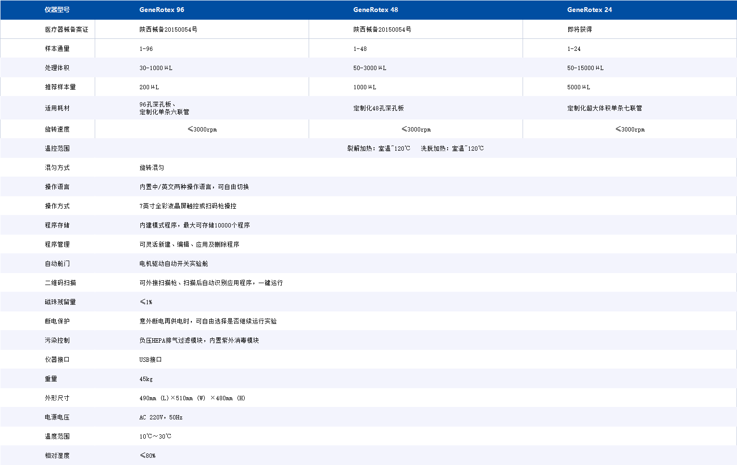Select the 'AC 220V，50Hz' voltage value
737x465 pixels.
pyautogui.click(x=161, y=417)
